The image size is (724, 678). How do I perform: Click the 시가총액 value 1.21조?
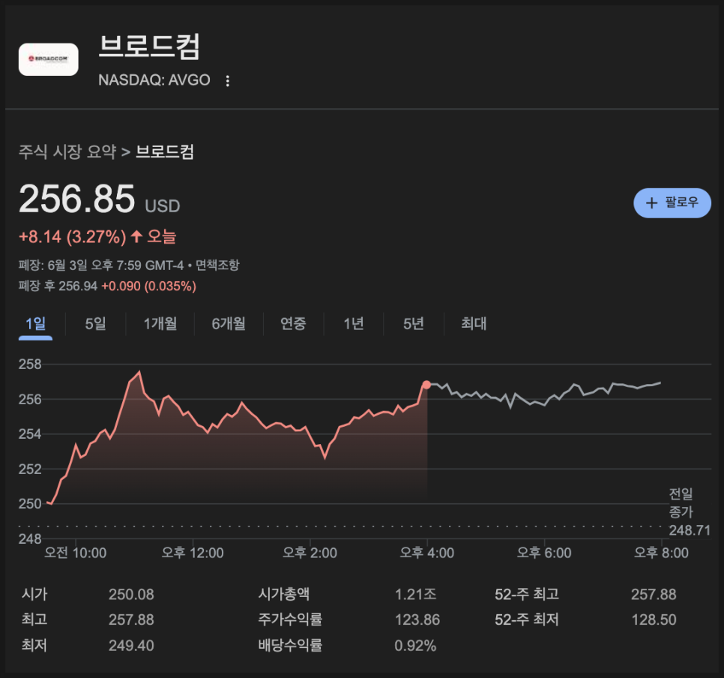click(415, 594)
